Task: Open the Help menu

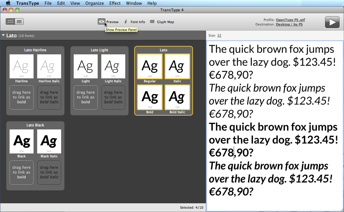Action: coord(152,3)
